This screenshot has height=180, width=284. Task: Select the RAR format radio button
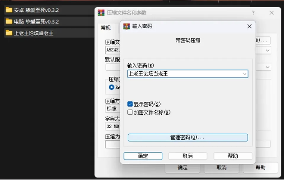coord(112,87)
